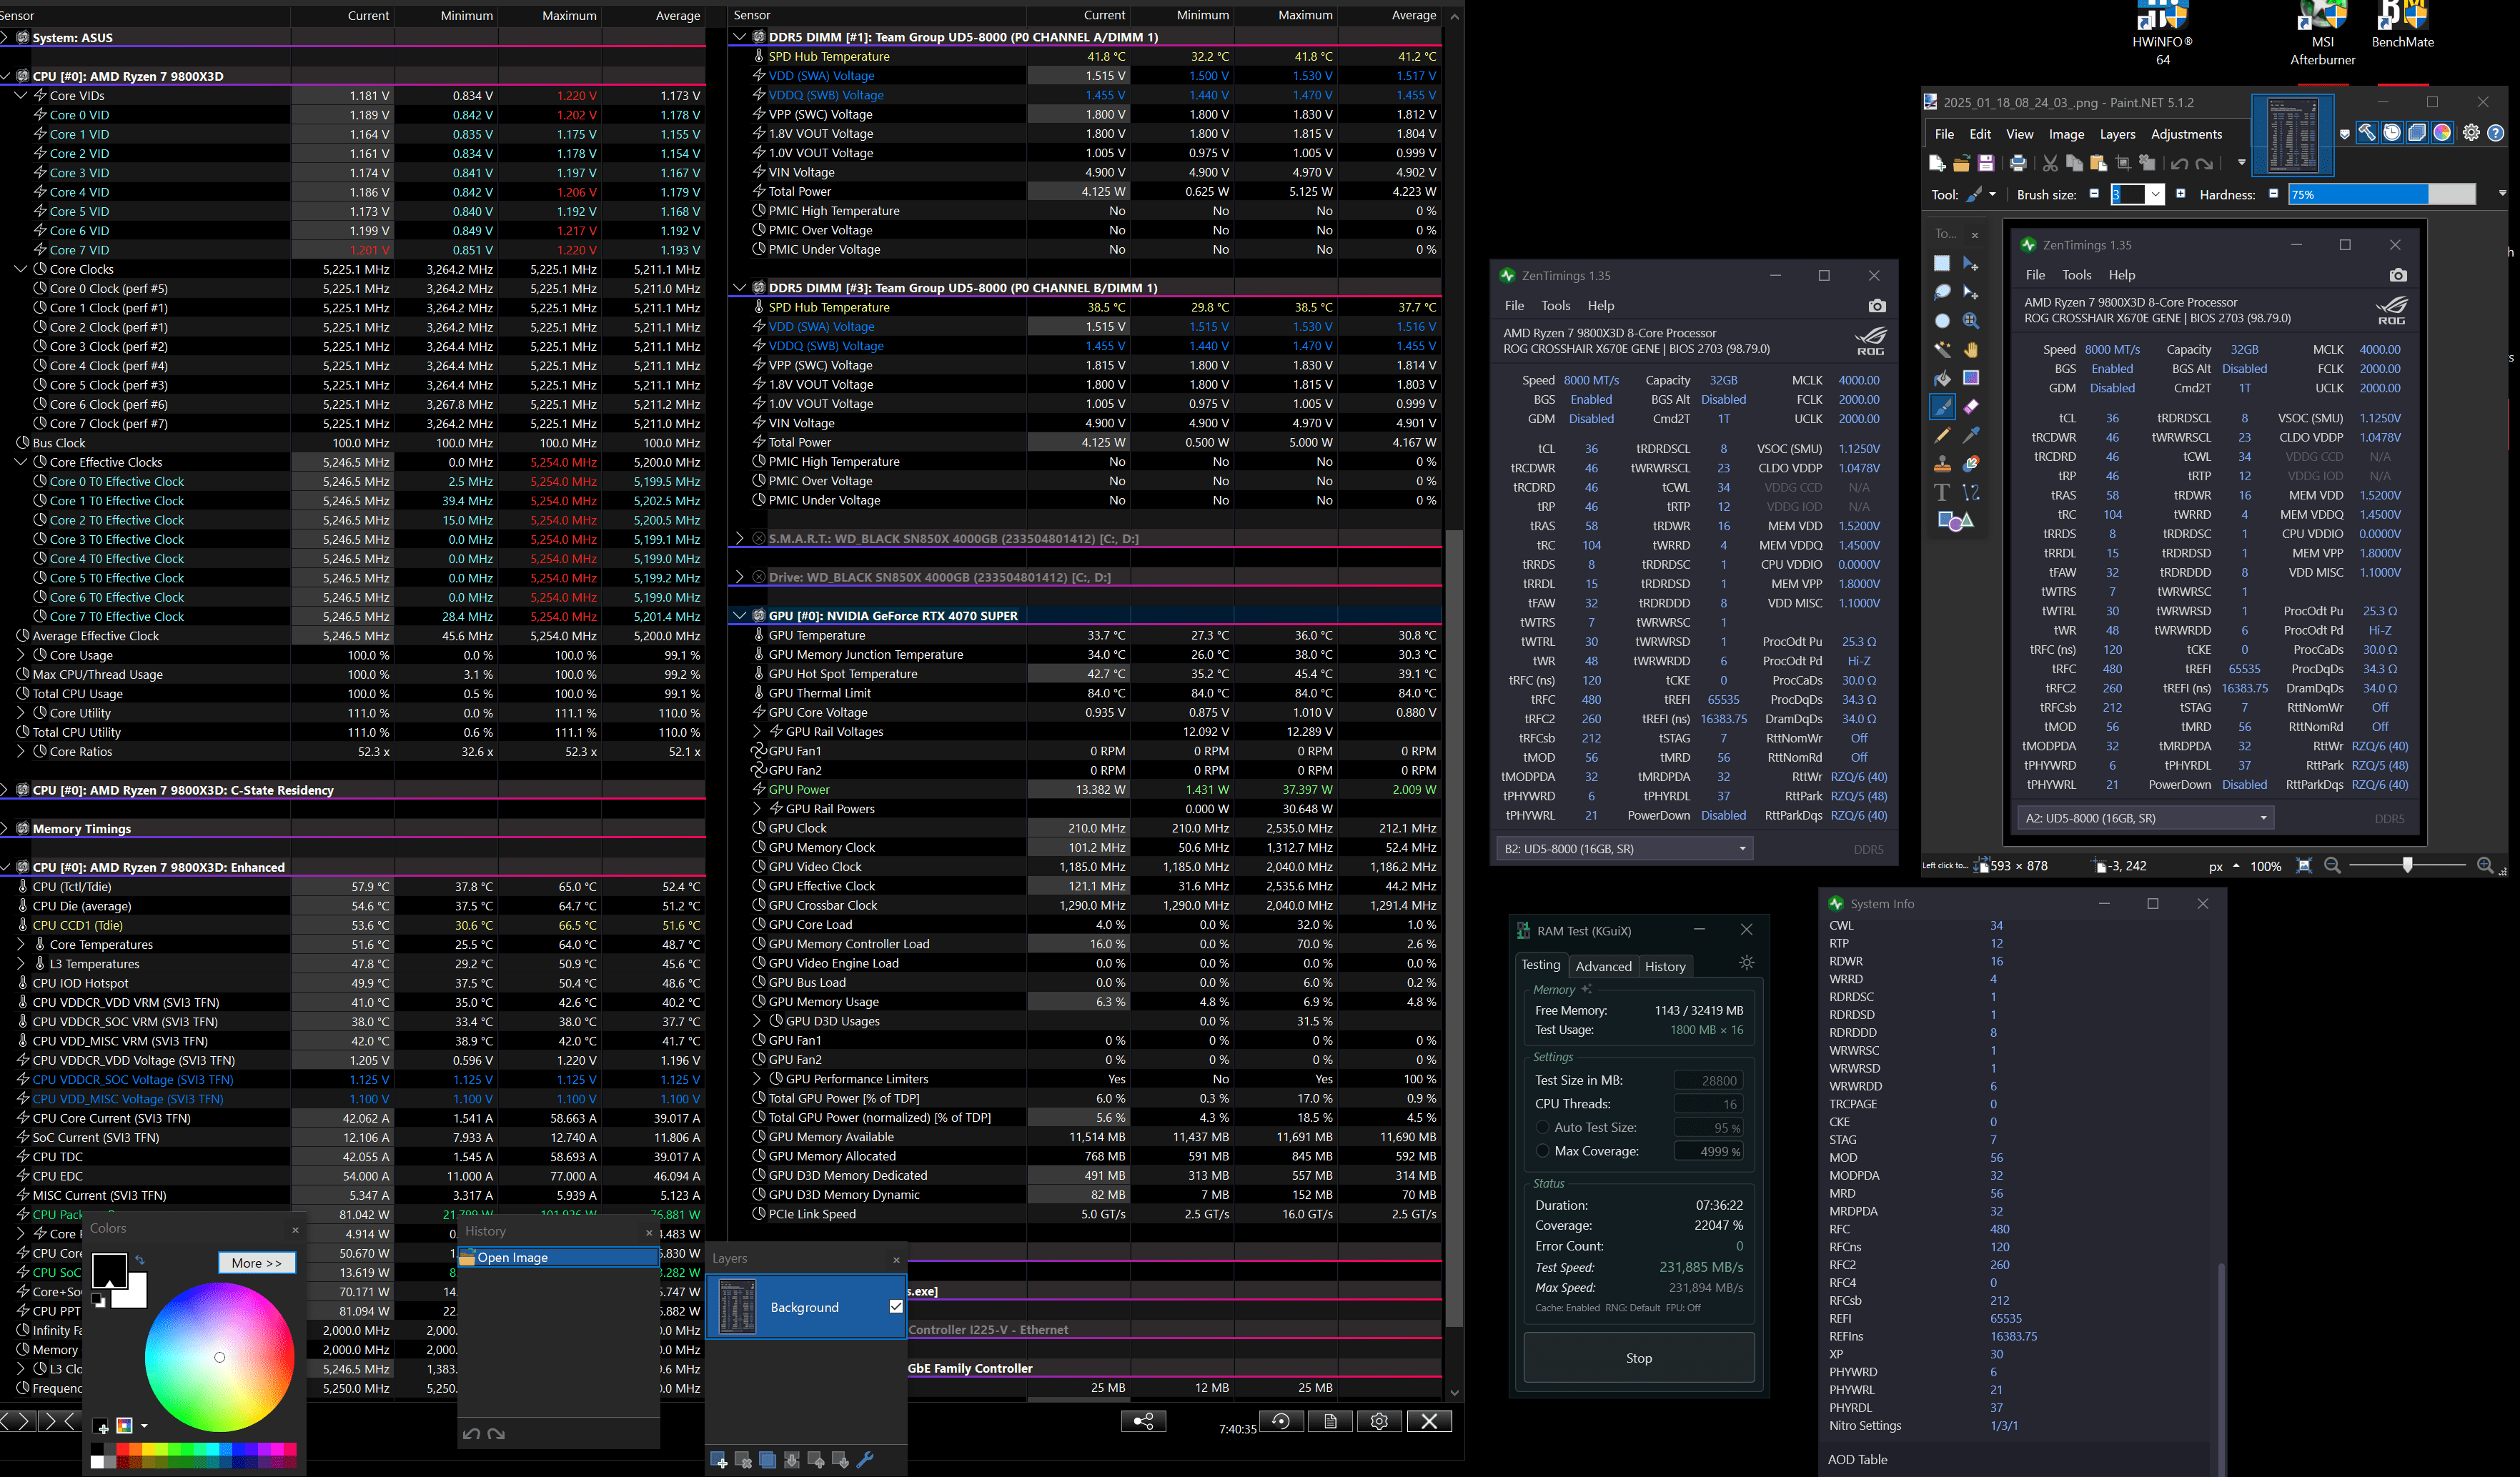Select Max Coverage radio button
The height and width of the screenshot is (1477, 2520).
point(1543,1151)
